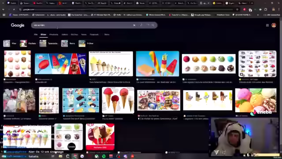Image resolution: width=282 pixels, height=159 pixels.
Task: Start voice search with microphone icon
Action: click(x=141, y=25)
